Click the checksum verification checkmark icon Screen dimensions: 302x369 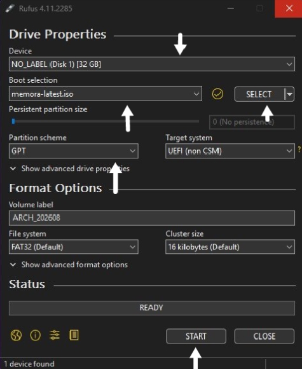tap(217, 94)
